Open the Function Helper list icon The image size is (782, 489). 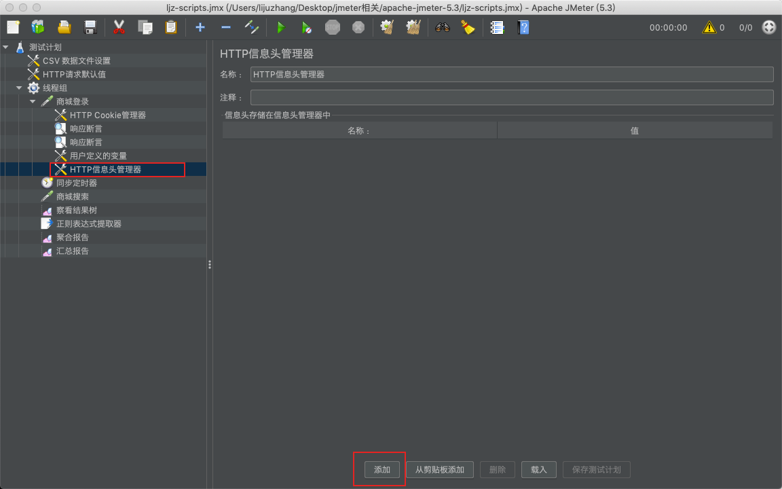pos(497,27)
